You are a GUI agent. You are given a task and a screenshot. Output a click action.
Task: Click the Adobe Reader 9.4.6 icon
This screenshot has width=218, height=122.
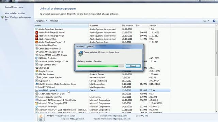(36, 39)
